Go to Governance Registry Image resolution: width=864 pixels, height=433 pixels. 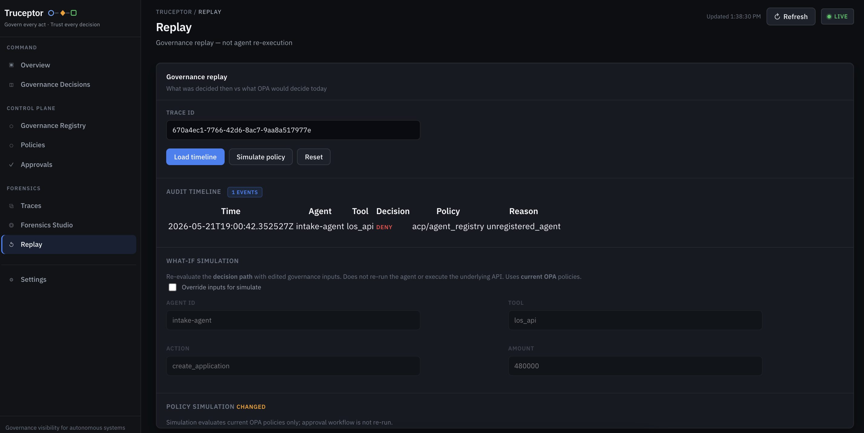pos(69,125)
